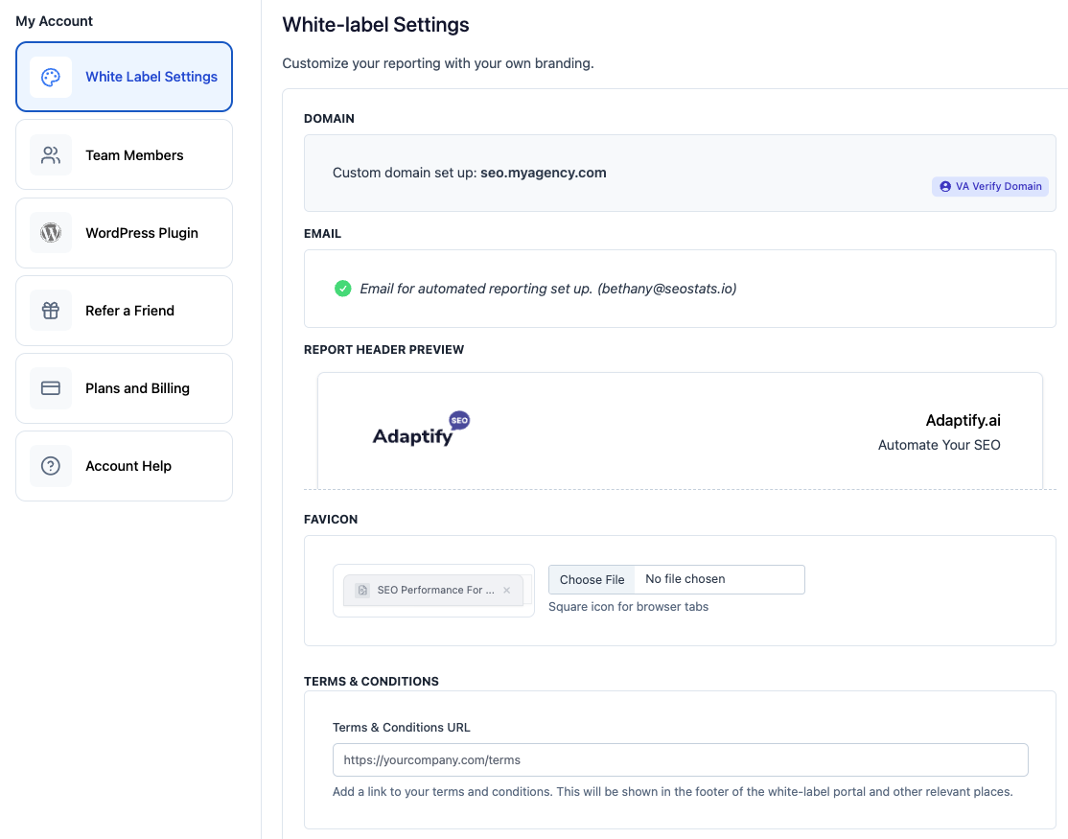The image size is (1068, 839).
Task: Open the Refer a Friend page
Action: coord(129,311)
